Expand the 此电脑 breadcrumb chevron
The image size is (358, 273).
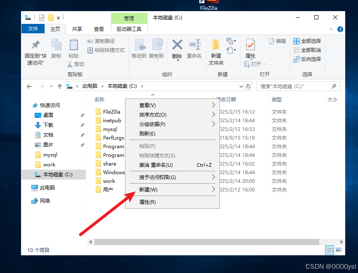[102, 86]
